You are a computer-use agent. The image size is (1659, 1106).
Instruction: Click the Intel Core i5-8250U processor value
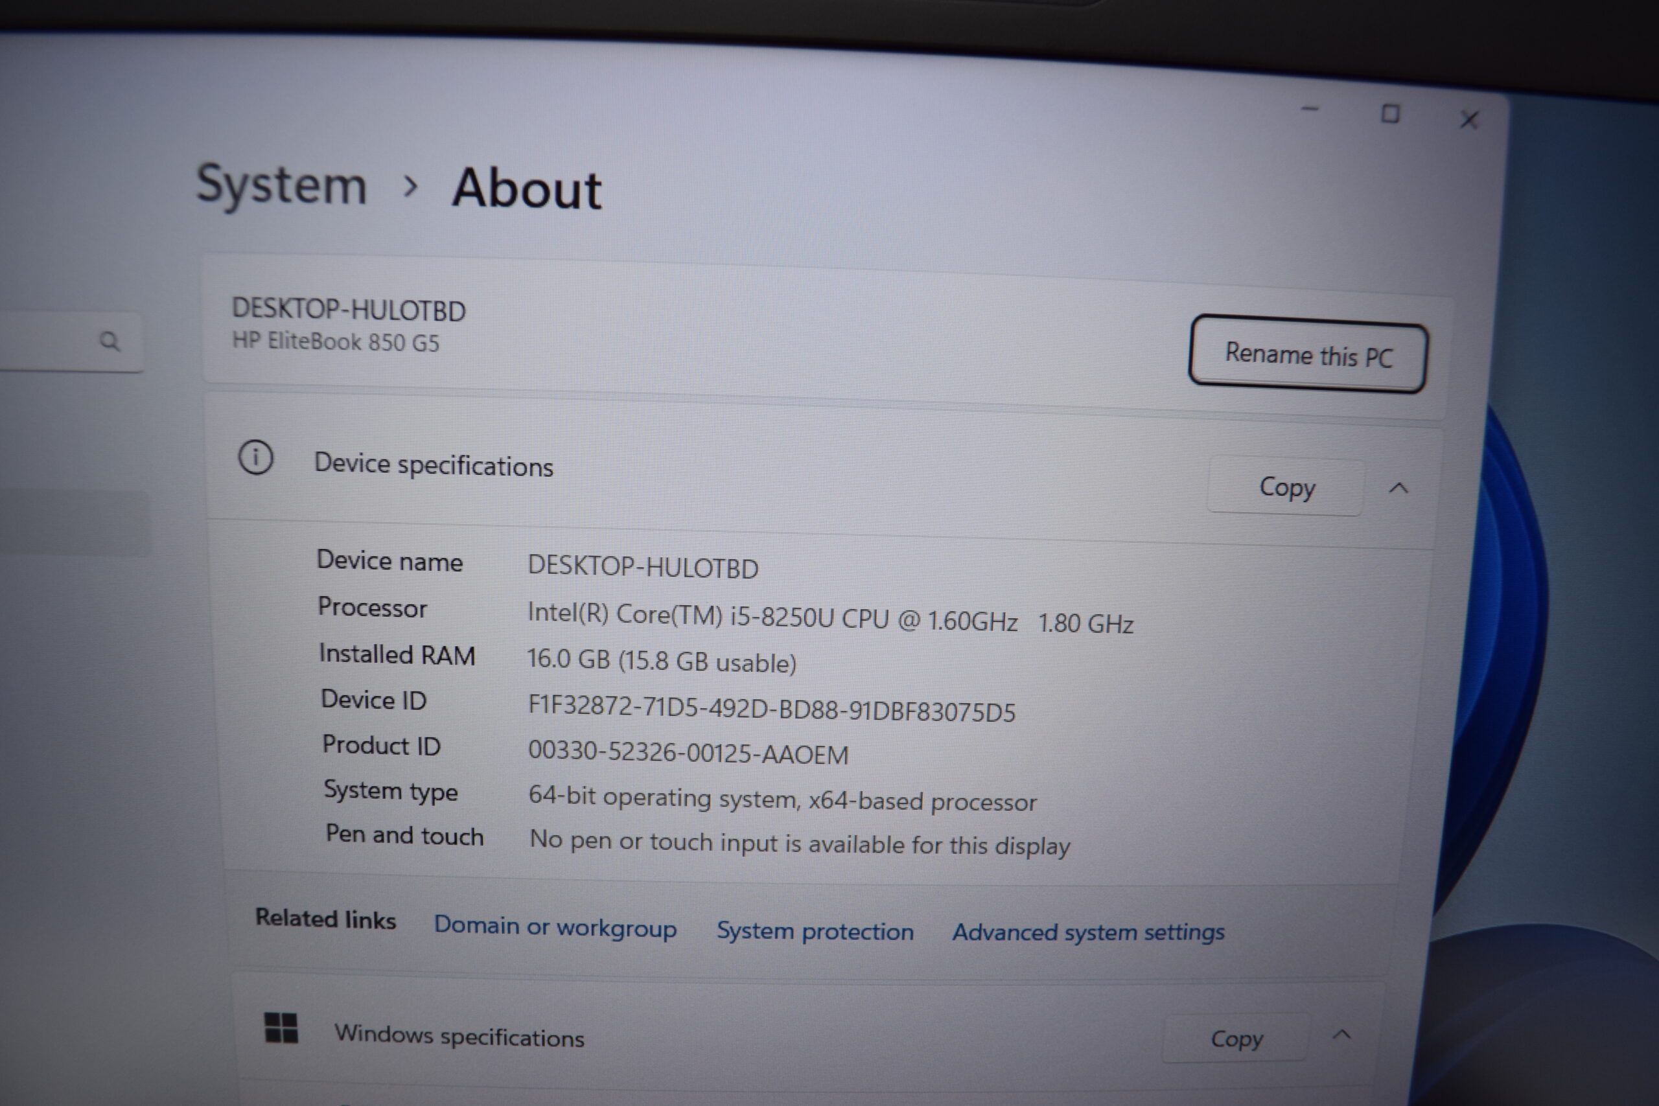coord(829,618)
